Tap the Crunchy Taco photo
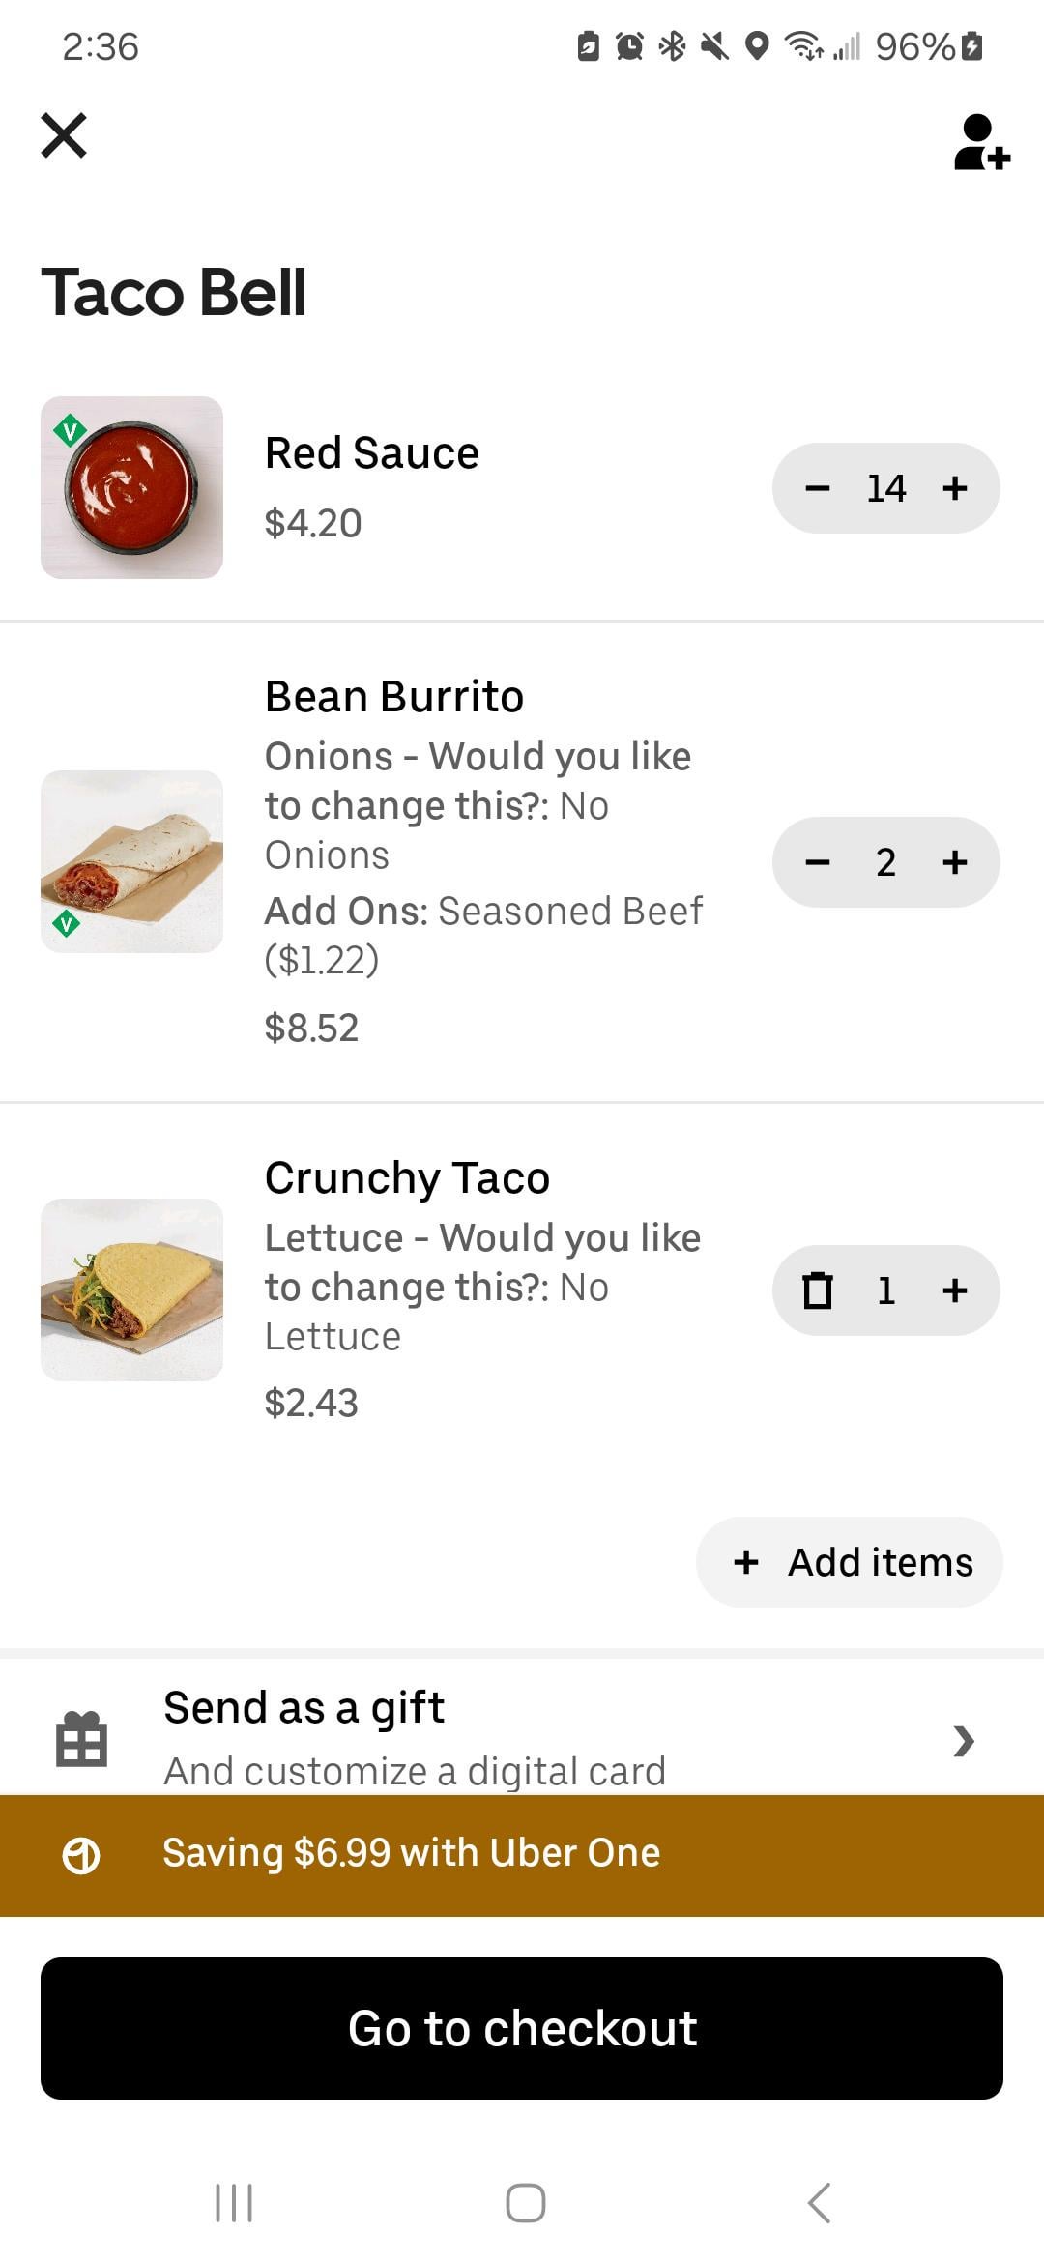 [x=131, y=1290]
